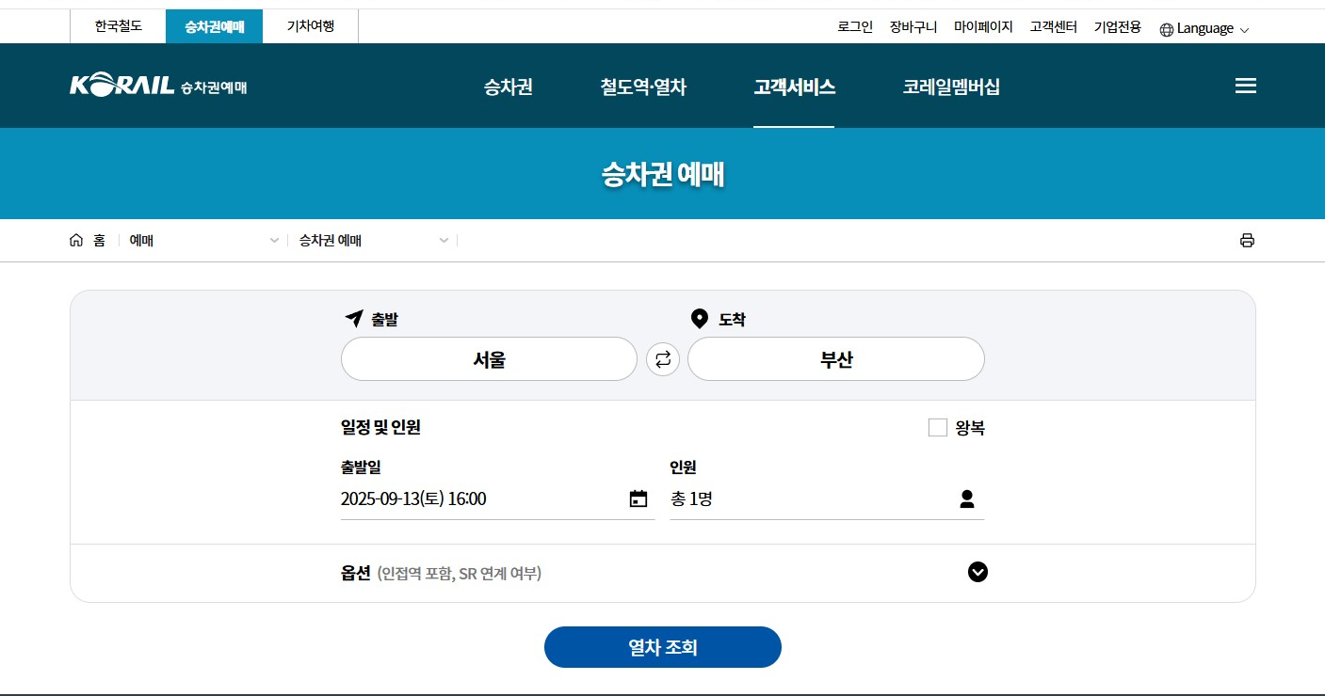Select the 서울 departure station field
This screenshot has width=1325, height=696.
[489, 358]
